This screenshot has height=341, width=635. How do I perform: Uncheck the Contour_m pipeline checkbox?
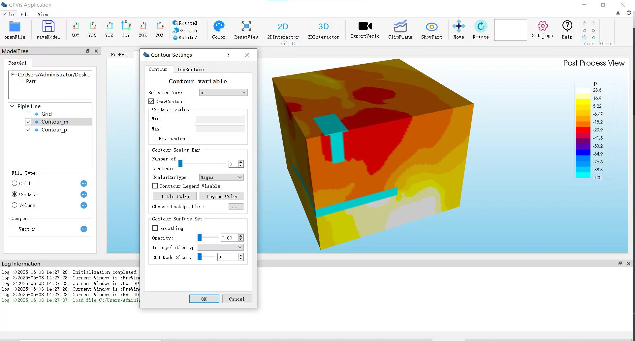click(x=28, y=122)
